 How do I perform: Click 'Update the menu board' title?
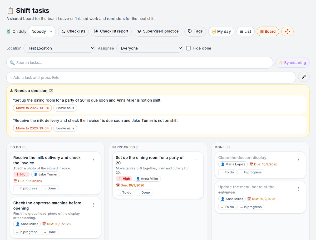coord(246,189)
